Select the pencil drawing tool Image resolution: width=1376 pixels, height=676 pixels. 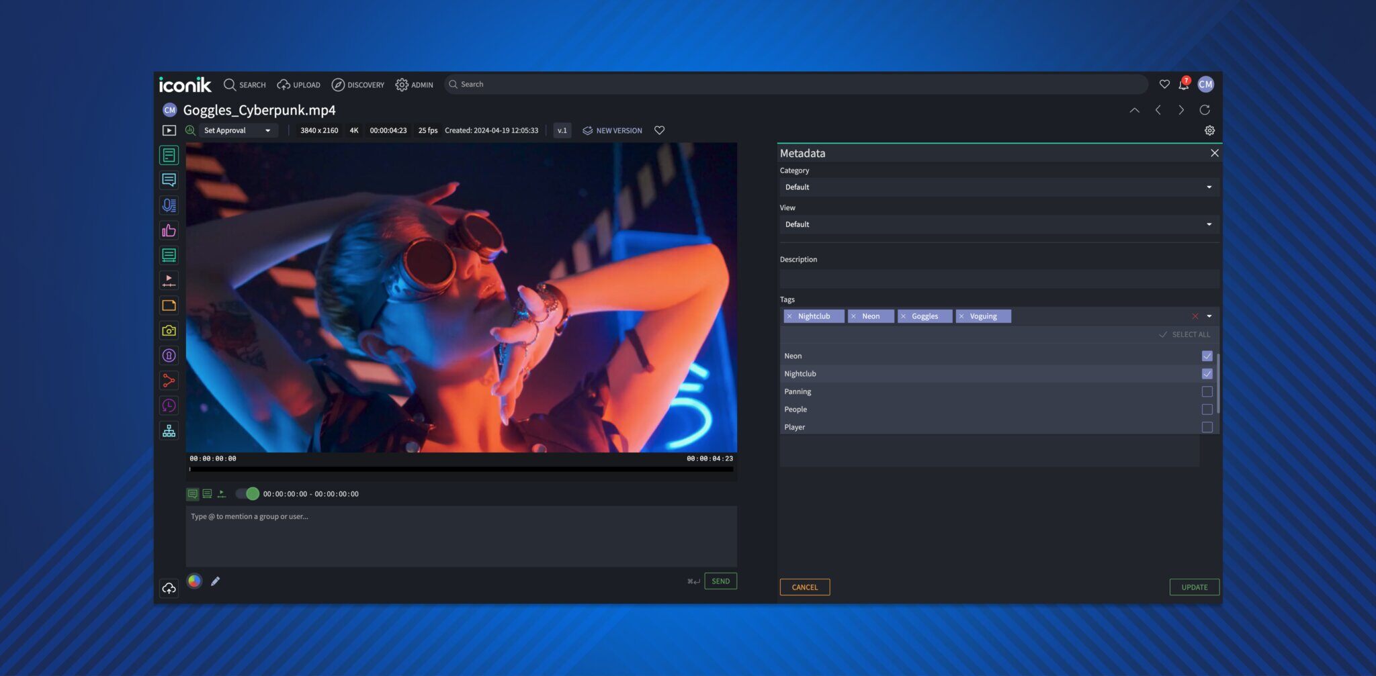tap(215, 581)
